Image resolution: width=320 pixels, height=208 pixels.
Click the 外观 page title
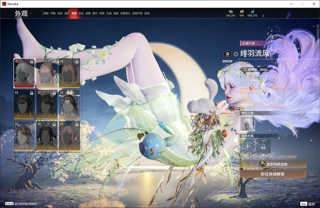click(21, 14)
